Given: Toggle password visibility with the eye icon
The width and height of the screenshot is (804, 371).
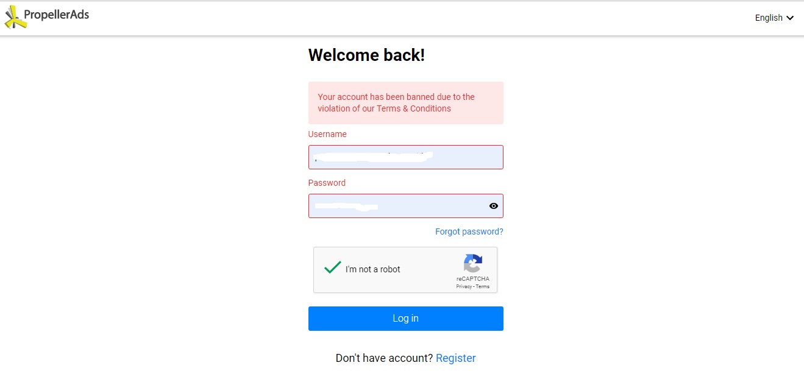Looking at the screenshot, I should (x=494, y=206).
